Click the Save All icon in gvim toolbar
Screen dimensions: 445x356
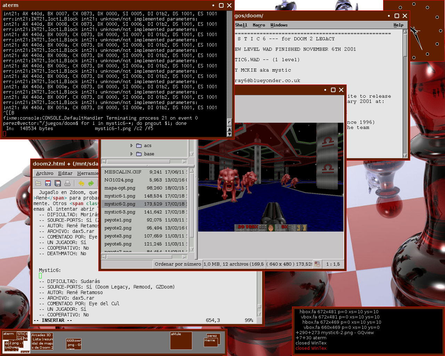pyautogui.click(x=58, y=183)
